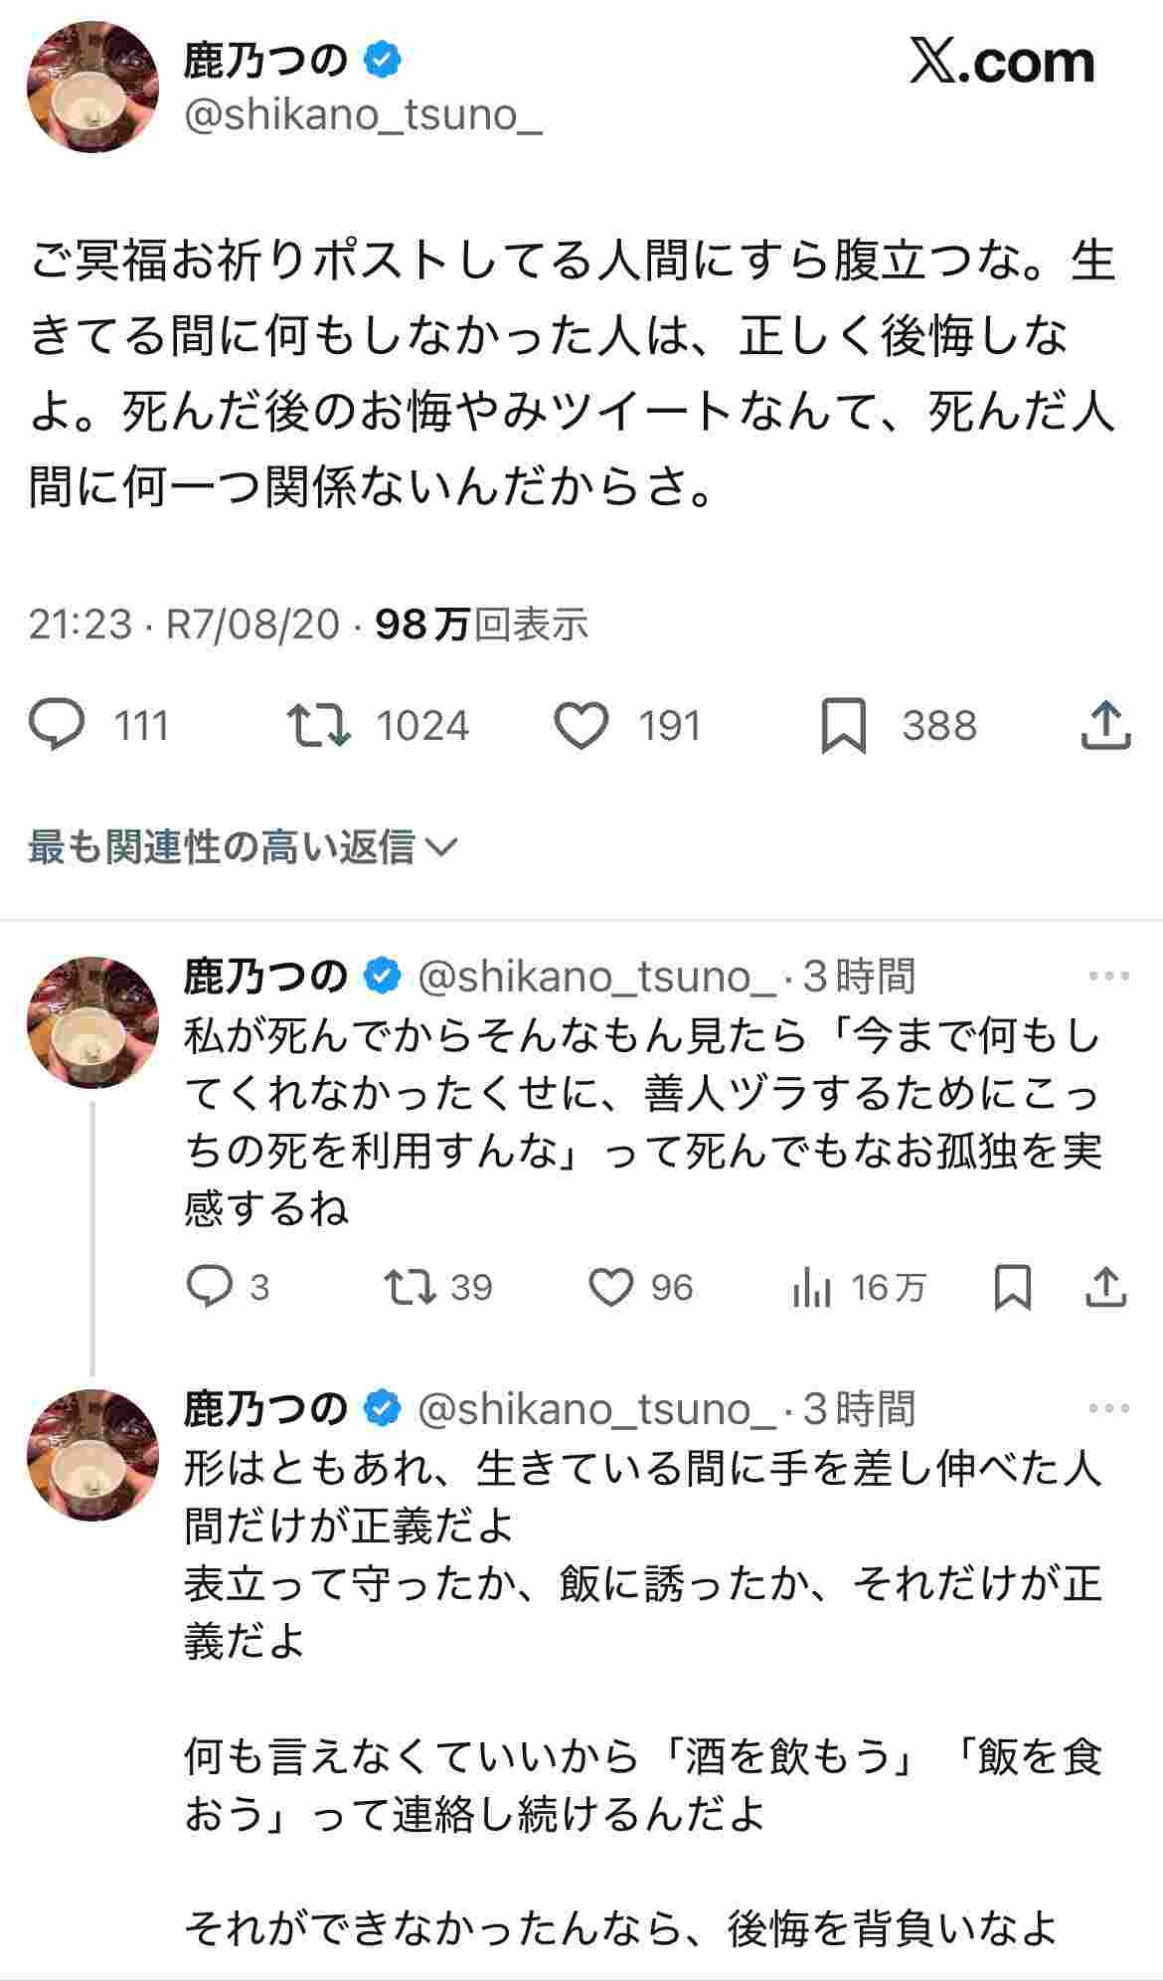The height and width of the screenshot is (1981, 1163).
Task: Click the verified badge next to 鹿乃つの at the top
Action: coord(383,61)
